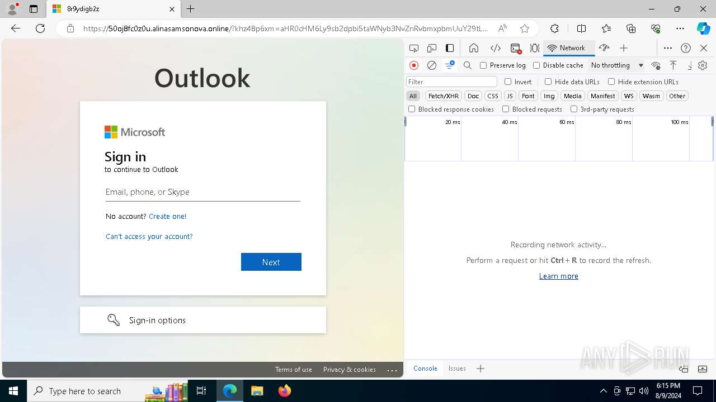Open Windows Start menu
Image resolution: width=716 pixels, height=402 pixels.
pos(13,391)
